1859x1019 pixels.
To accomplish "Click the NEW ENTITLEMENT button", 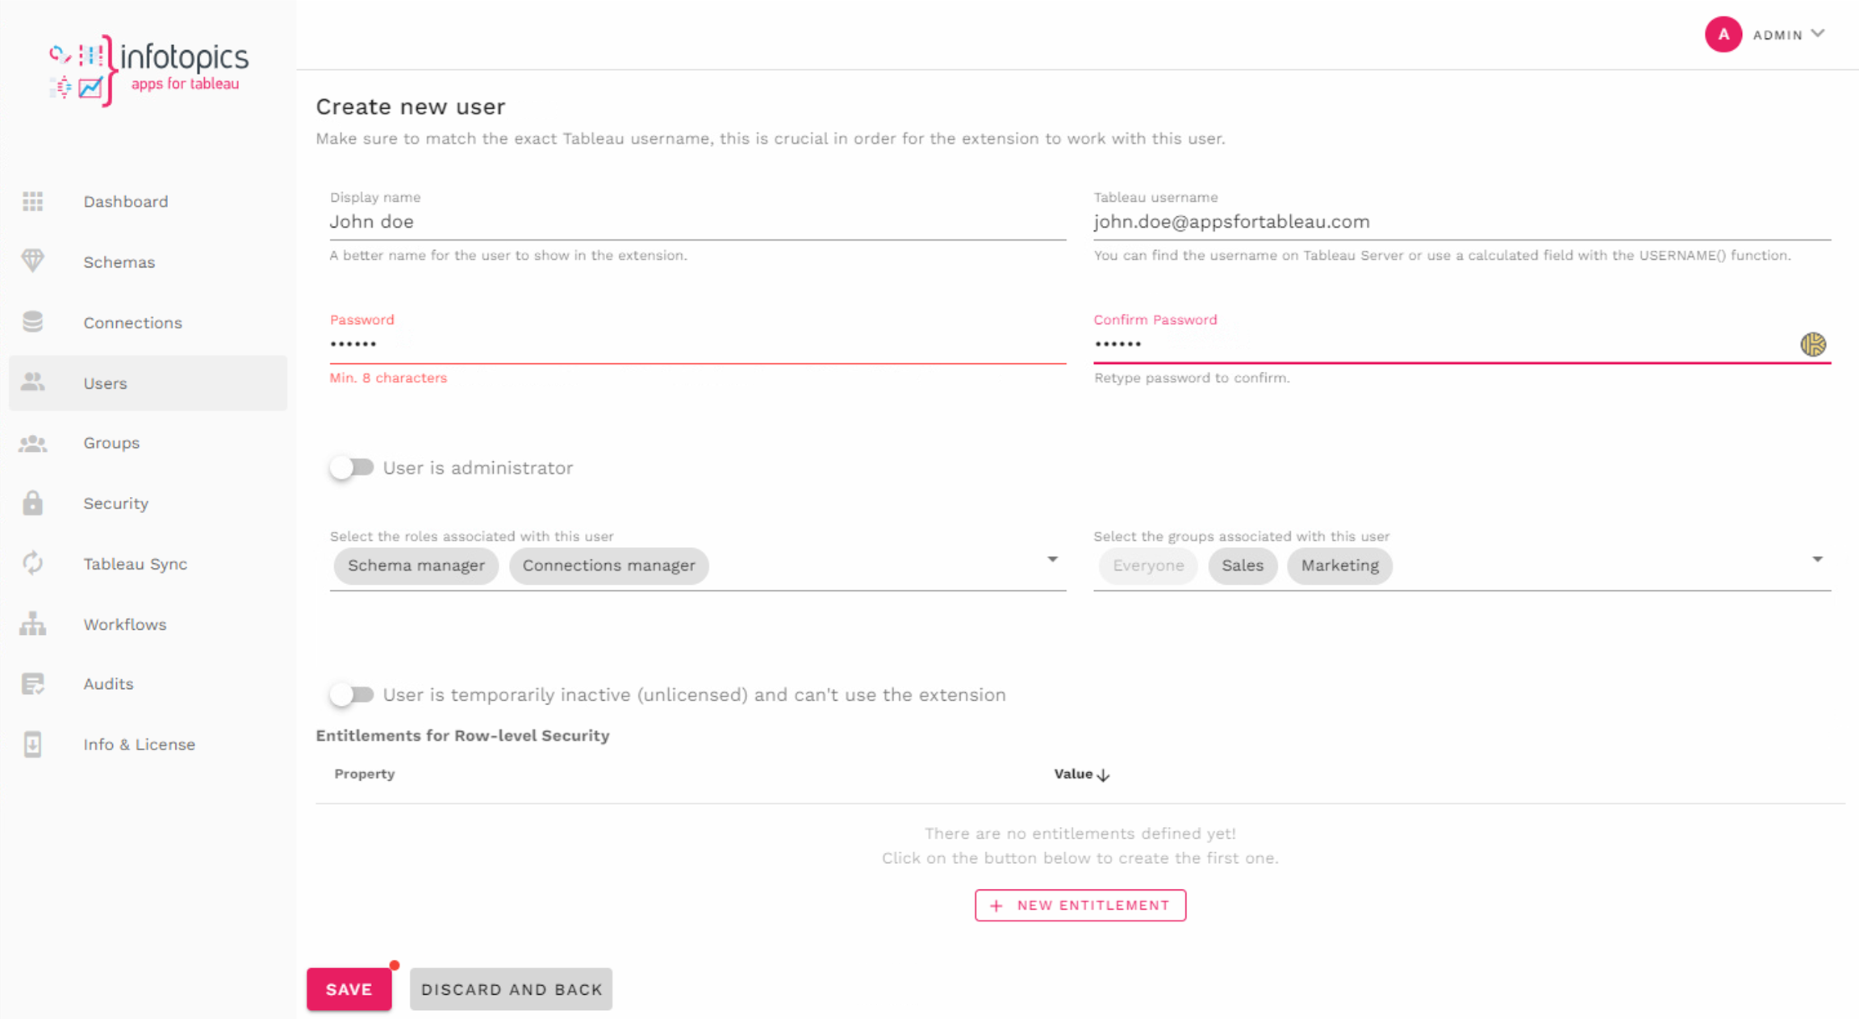I will pyautogui.click(x=1080, y=905).
